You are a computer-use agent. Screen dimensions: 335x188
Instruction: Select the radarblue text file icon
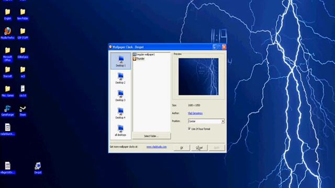tap(8, 130)
